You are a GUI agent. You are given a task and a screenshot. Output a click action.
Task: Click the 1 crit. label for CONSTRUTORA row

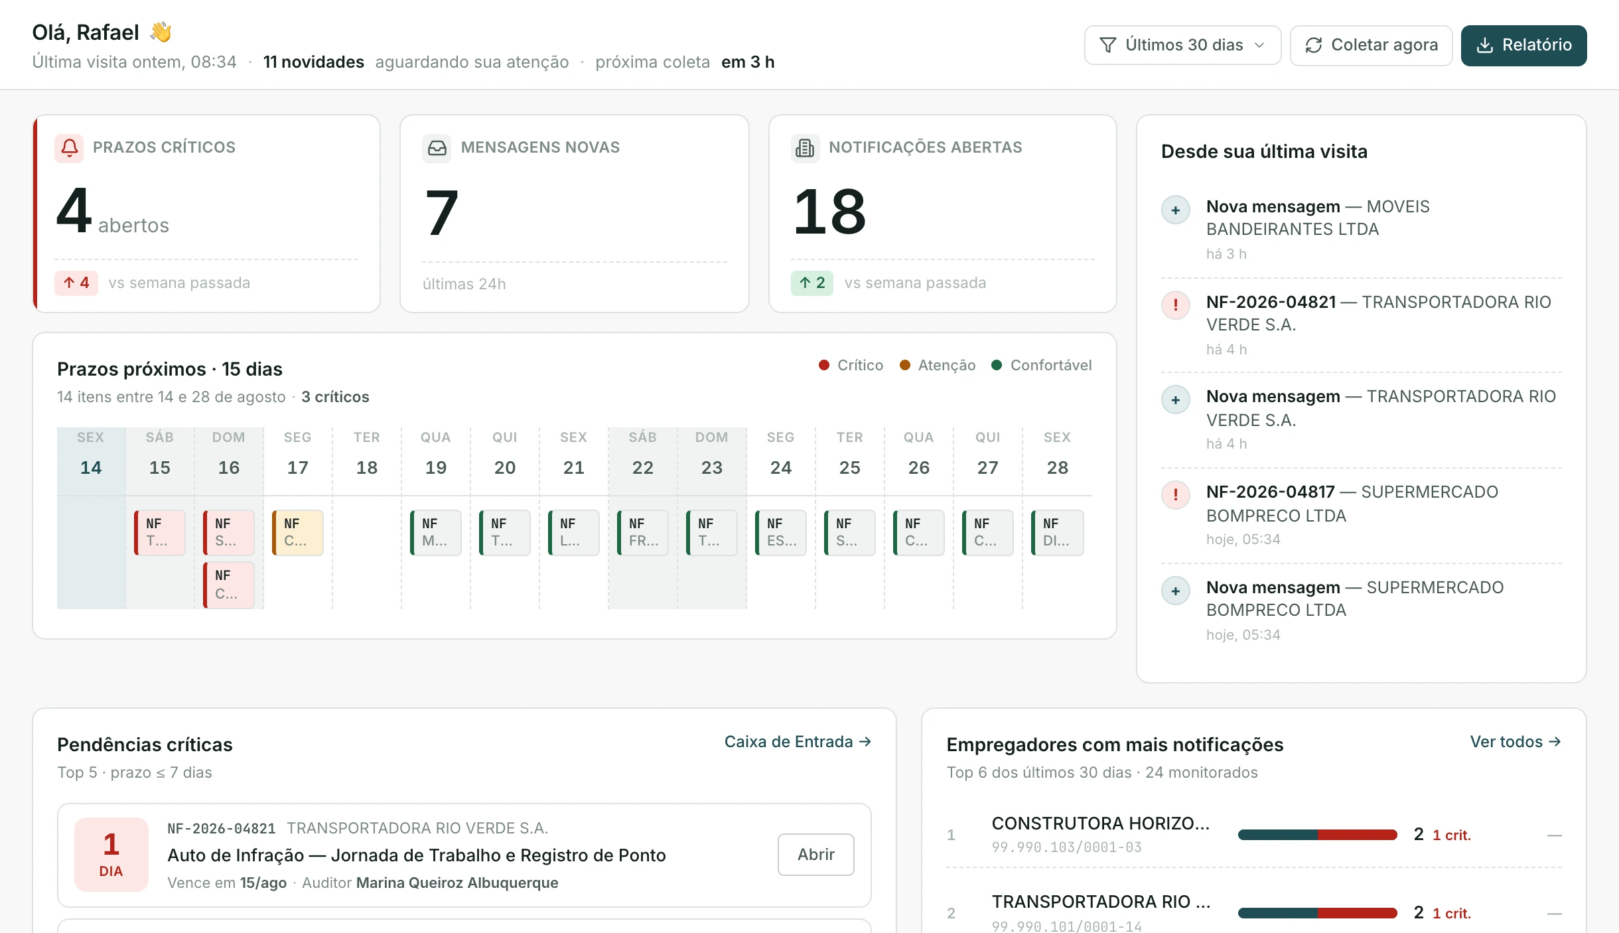pyautogui.click(x=1452, y=835)
